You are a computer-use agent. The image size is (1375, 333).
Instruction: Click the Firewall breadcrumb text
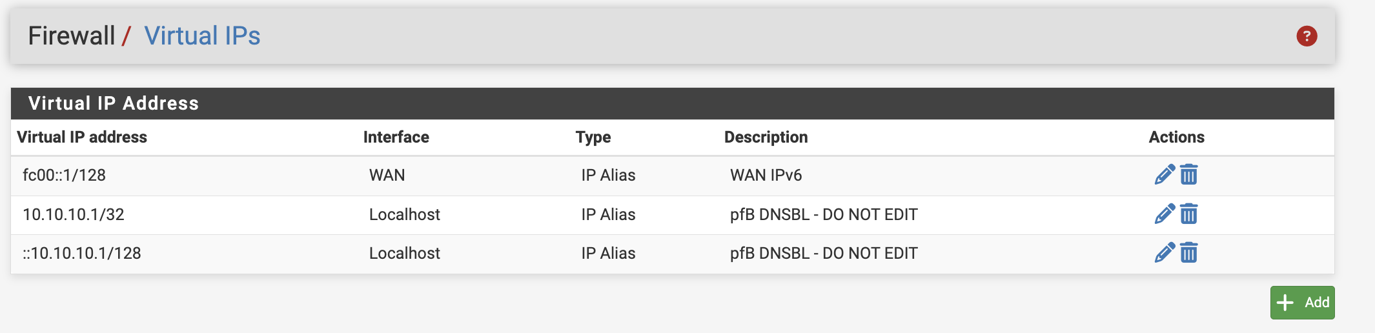[72, 36]
